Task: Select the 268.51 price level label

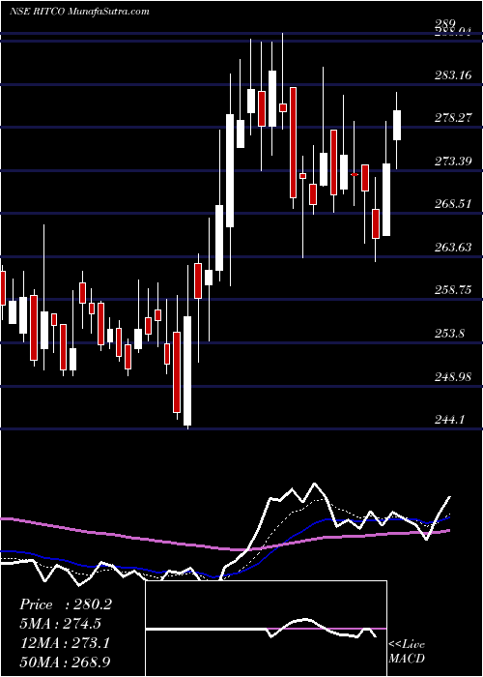Action: (x=453, y=204)
